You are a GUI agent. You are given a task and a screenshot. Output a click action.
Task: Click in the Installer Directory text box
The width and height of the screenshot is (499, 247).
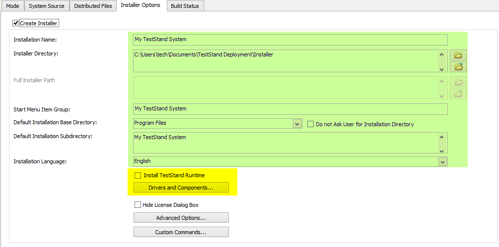[285, 61]
